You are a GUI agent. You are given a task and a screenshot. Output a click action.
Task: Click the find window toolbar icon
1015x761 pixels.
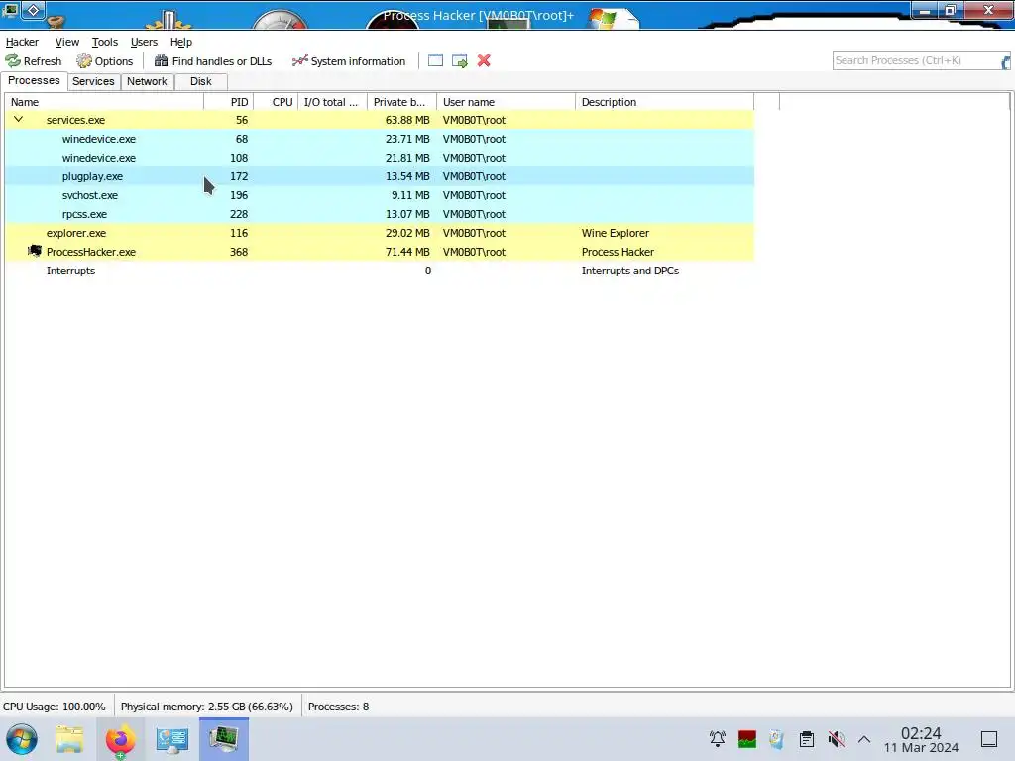tap(436, 60)
